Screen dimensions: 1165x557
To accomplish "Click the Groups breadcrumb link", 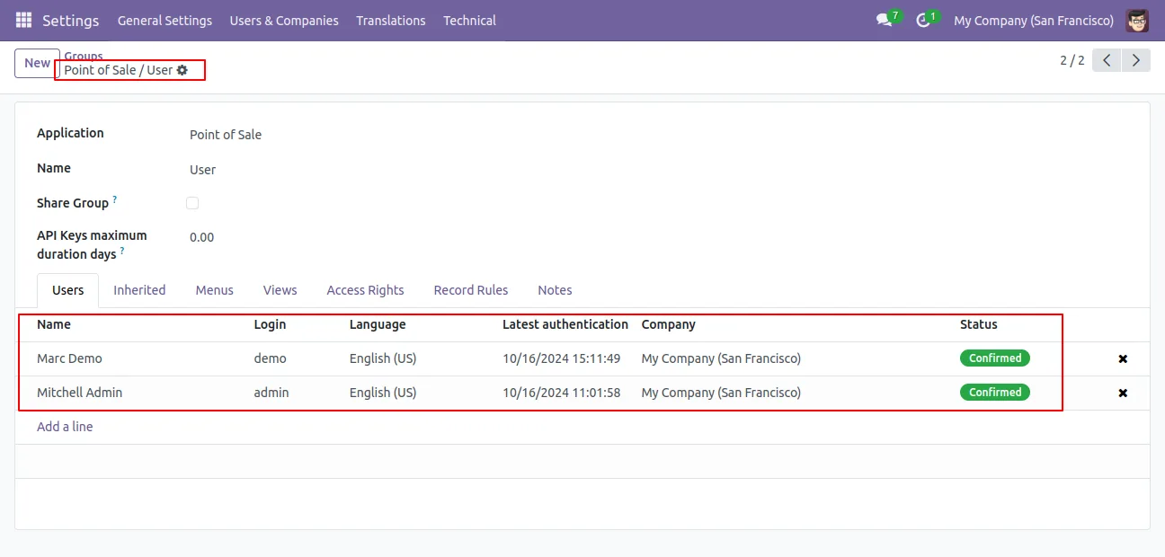I will [84, 56].
